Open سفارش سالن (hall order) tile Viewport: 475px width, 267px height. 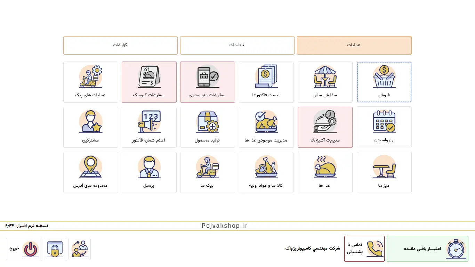click(325, 82)
